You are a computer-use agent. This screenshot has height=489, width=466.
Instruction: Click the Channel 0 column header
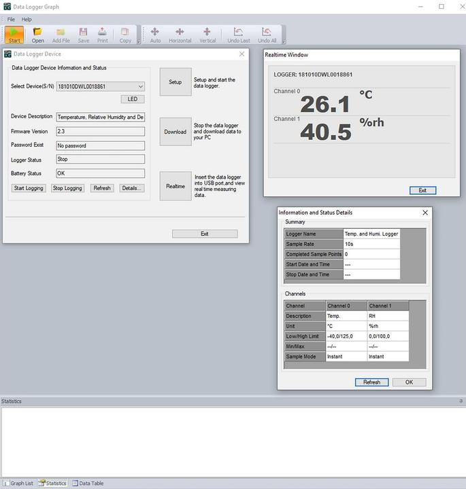pyautogui.click(x=346, y=306)
